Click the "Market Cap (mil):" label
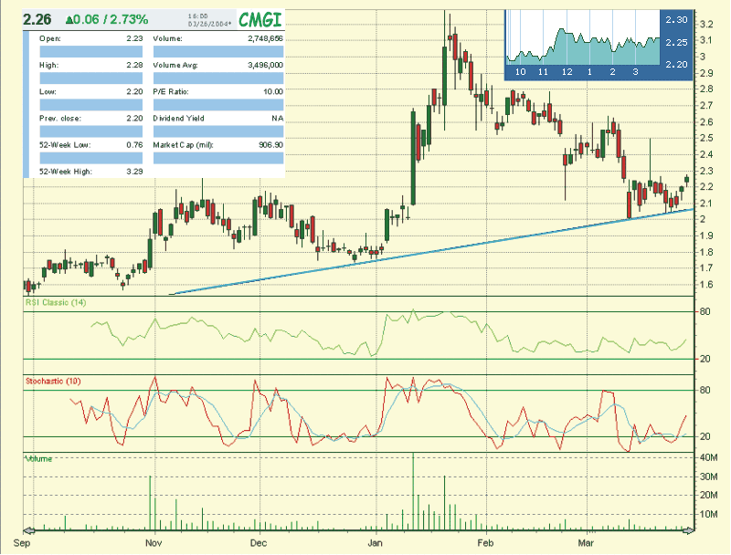Image resolution: width=731 pixels, height=555 pixels. pos(184,145)
